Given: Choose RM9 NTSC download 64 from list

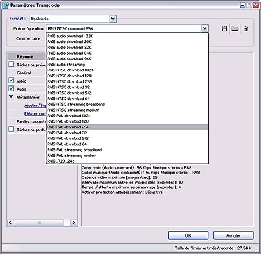Looking at the screenshot, I should point(127,99).
